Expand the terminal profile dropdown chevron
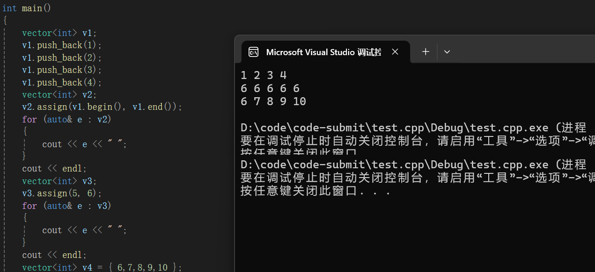Viewport: 595px width, 272px height. tap(447, 52)
